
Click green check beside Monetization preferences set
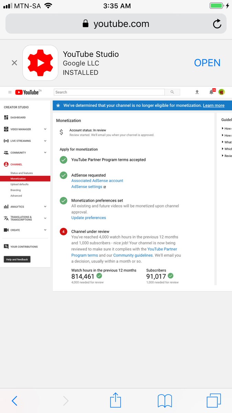64,201
